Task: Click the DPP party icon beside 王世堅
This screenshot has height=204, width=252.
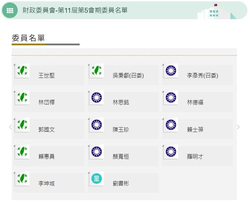Action: 22,70
